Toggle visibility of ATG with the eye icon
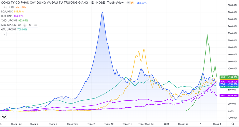The image size is (239, 127). tap(20, 25)
